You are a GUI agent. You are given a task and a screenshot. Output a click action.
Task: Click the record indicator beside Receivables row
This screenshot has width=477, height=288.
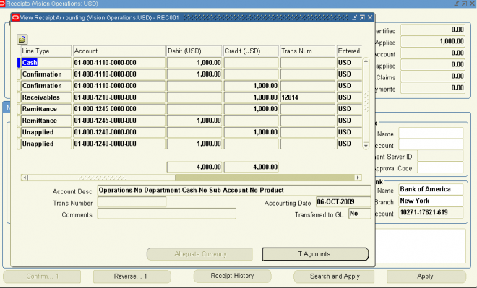(x=19, y=97)
